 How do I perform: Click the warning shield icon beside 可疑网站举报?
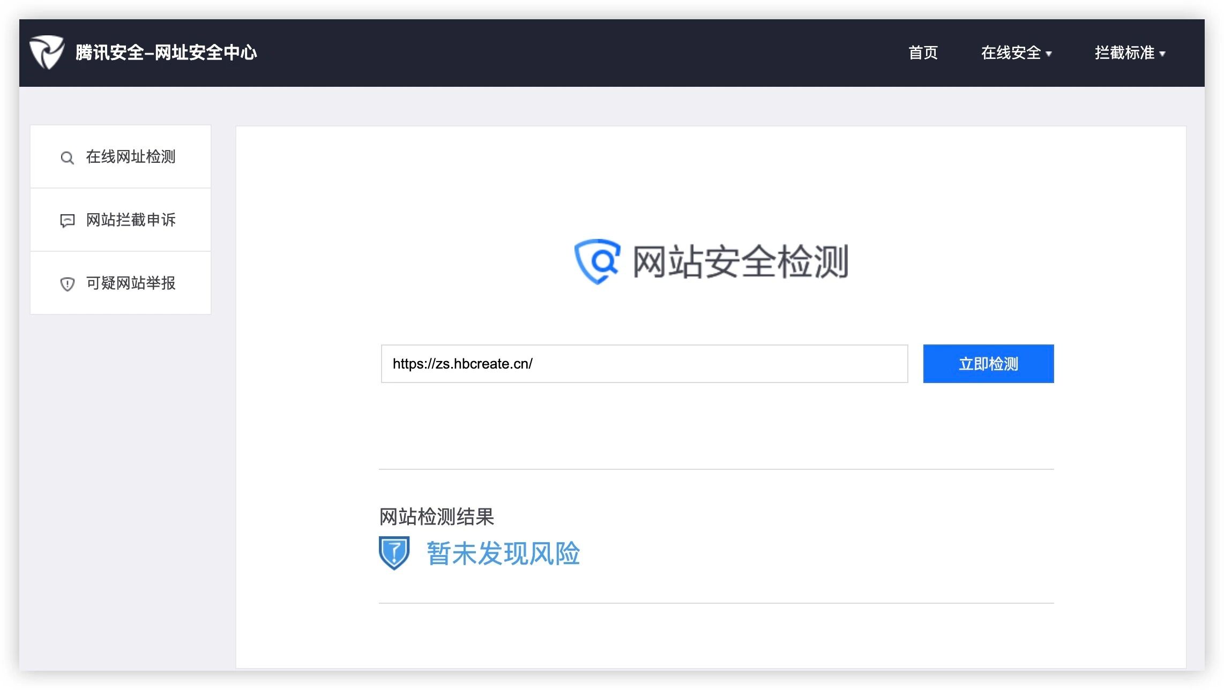click(67, 284)
